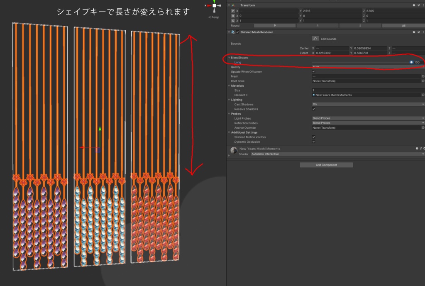
Task: Click the Long blendshape slider handle
Action: [411, 62]
